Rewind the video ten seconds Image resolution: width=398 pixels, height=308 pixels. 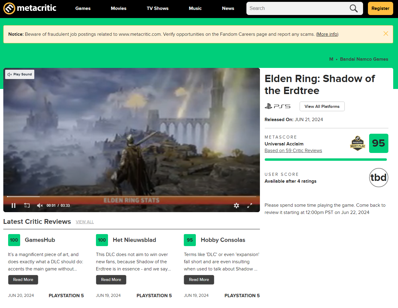[x=27, y=206]
